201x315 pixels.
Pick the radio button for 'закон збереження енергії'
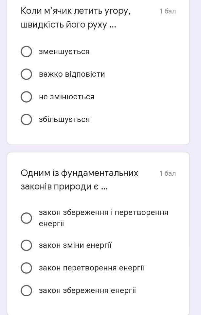[x=26, y=290]
